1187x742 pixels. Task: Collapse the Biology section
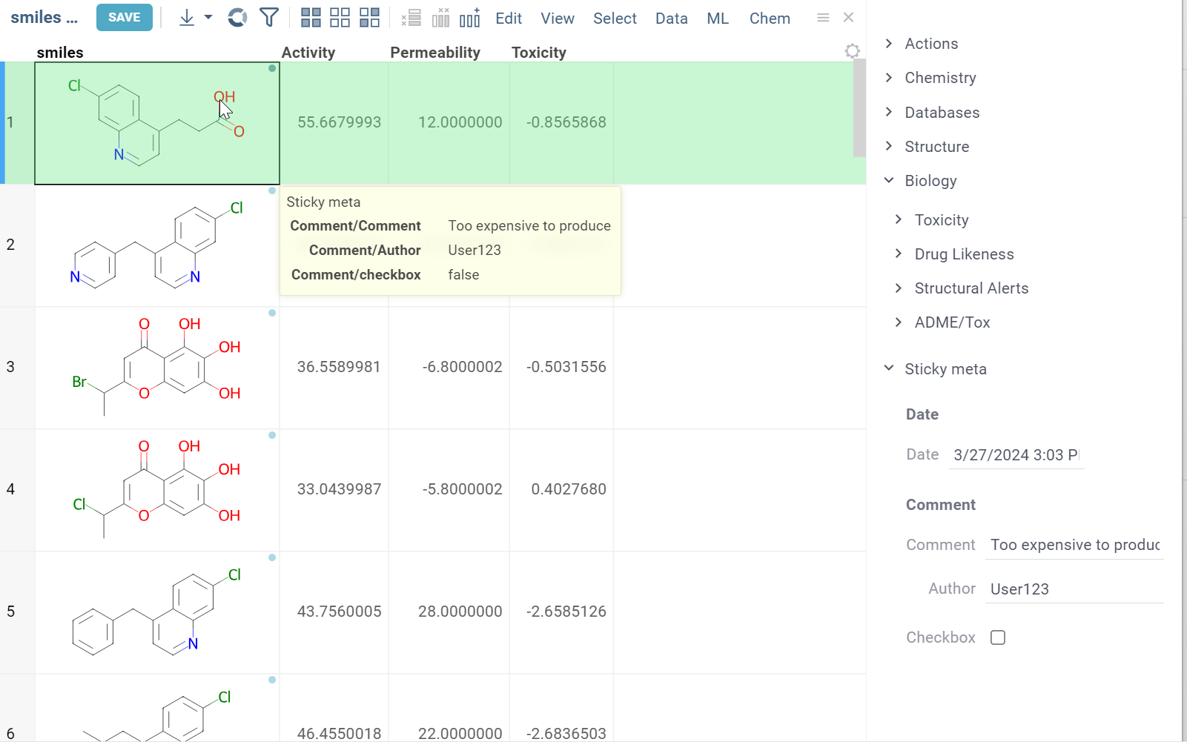[930, 181]
